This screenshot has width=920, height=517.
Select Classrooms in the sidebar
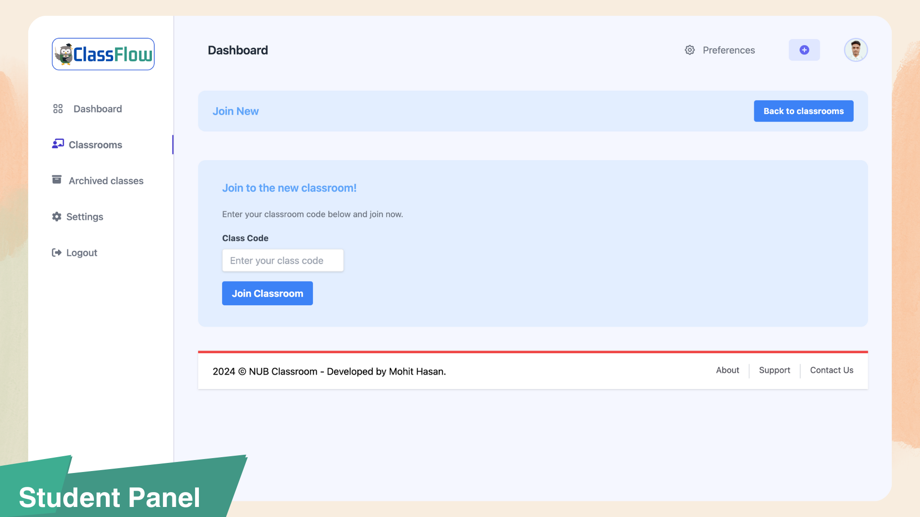tap(95, 145)
